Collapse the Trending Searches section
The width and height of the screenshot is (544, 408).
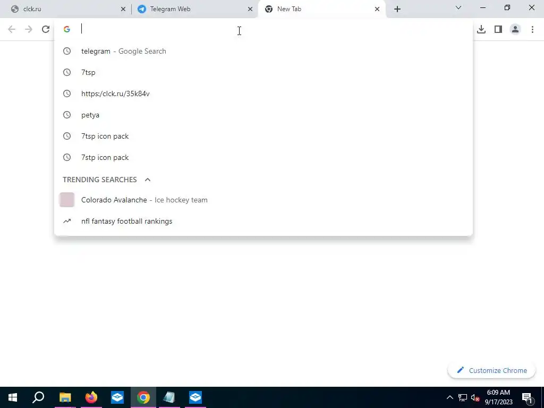(148, 180)
